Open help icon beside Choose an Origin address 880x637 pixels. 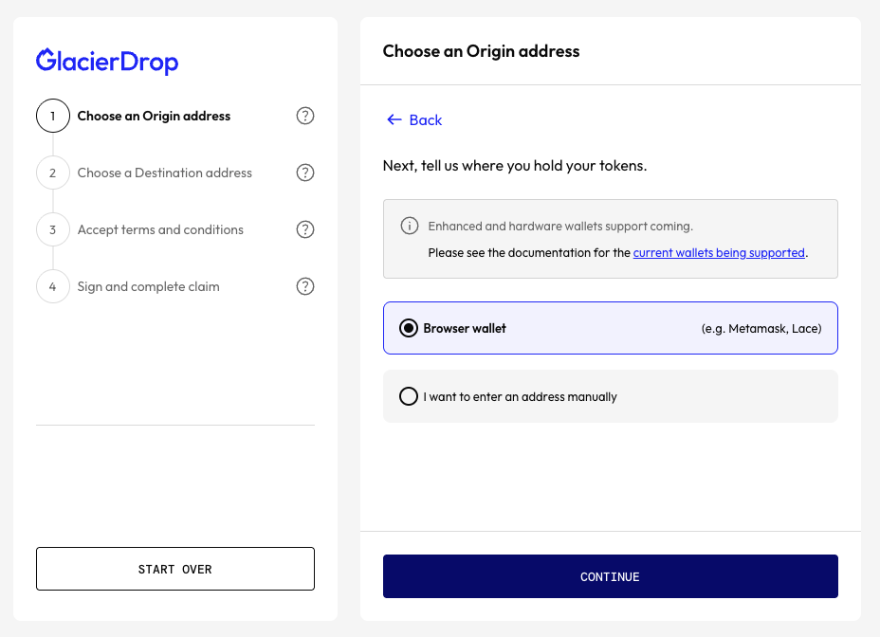305,116
